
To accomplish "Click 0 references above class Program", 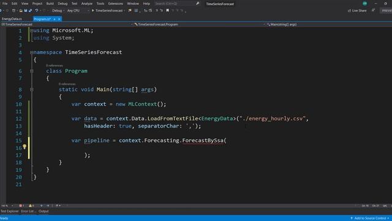I will (55, 66).
